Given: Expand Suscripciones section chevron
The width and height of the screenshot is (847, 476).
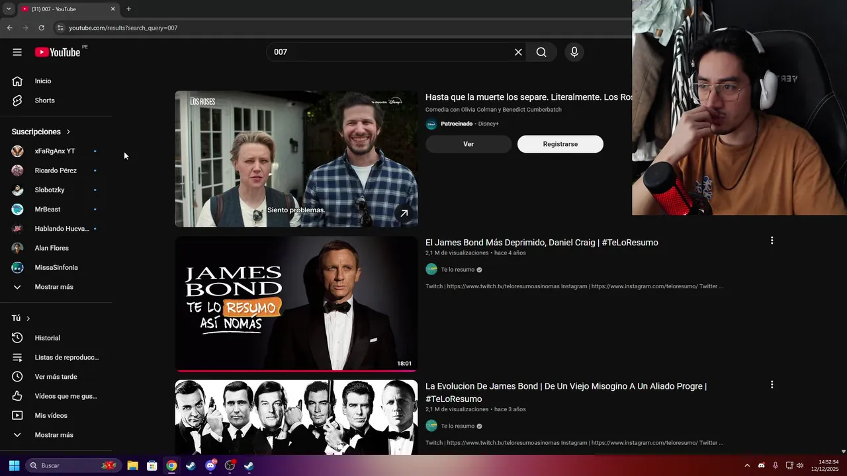Looking at the screenshot, I should click(68, 132).
